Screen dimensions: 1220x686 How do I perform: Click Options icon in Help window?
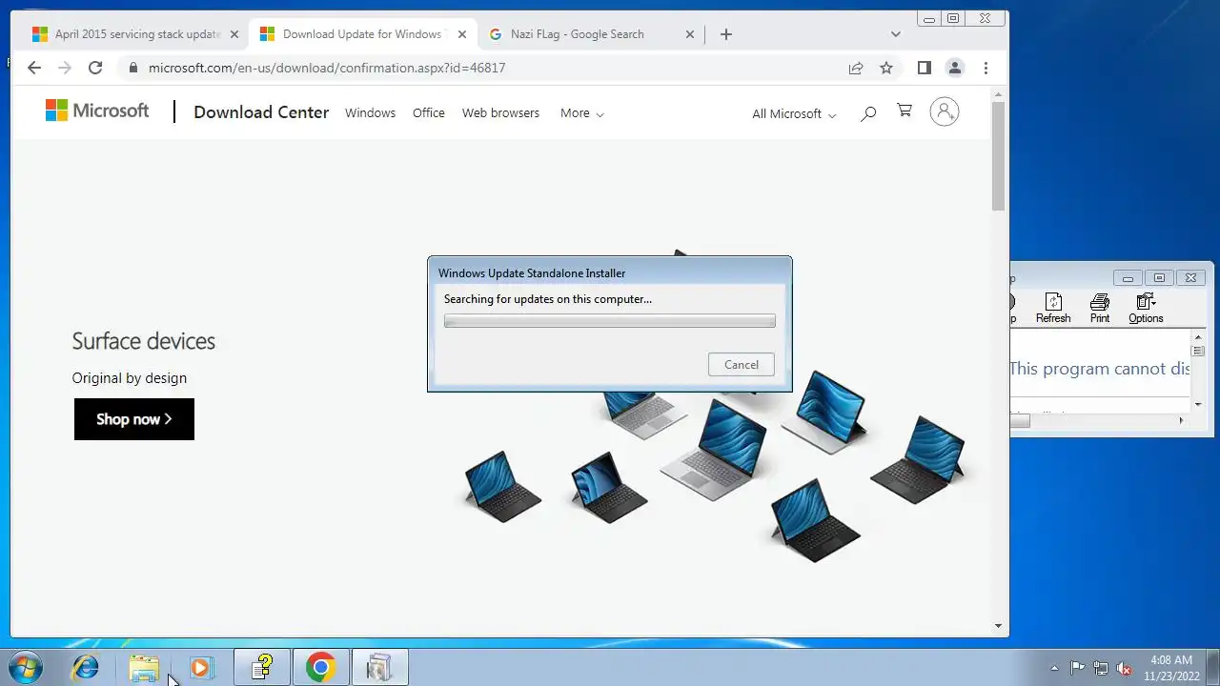pos(1146,309)
